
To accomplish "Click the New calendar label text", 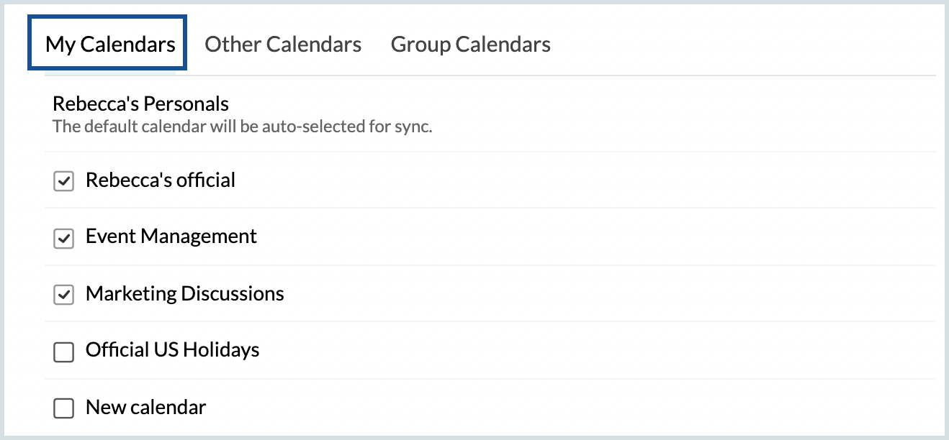I will point(145,407).
